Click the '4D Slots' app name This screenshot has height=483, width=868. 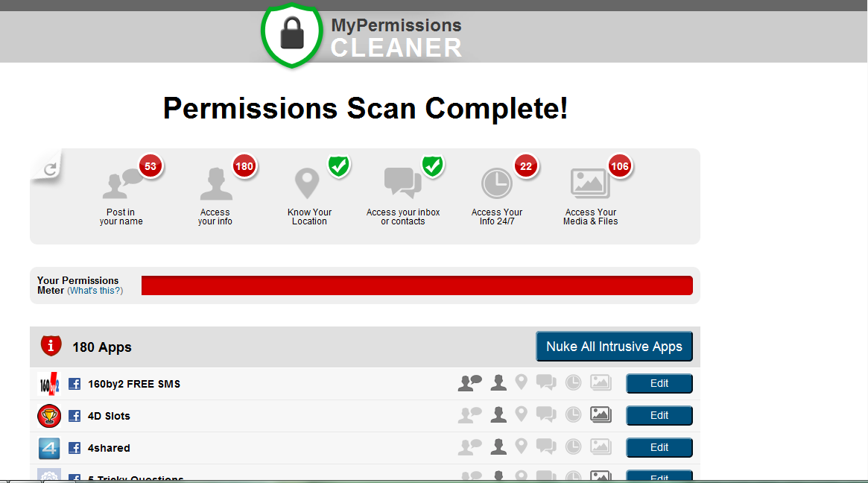[x=109, y=416]
